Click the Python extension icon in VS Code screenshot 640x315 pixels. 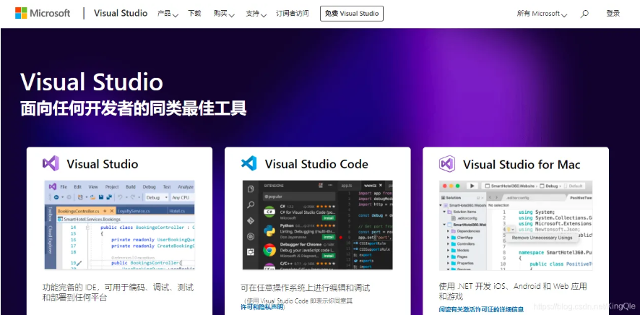[x=269, y=231]
